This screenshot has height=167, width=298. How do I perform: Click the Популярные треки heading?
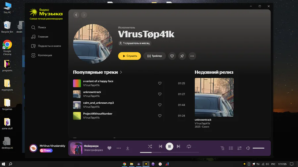[x=95, y=72]
